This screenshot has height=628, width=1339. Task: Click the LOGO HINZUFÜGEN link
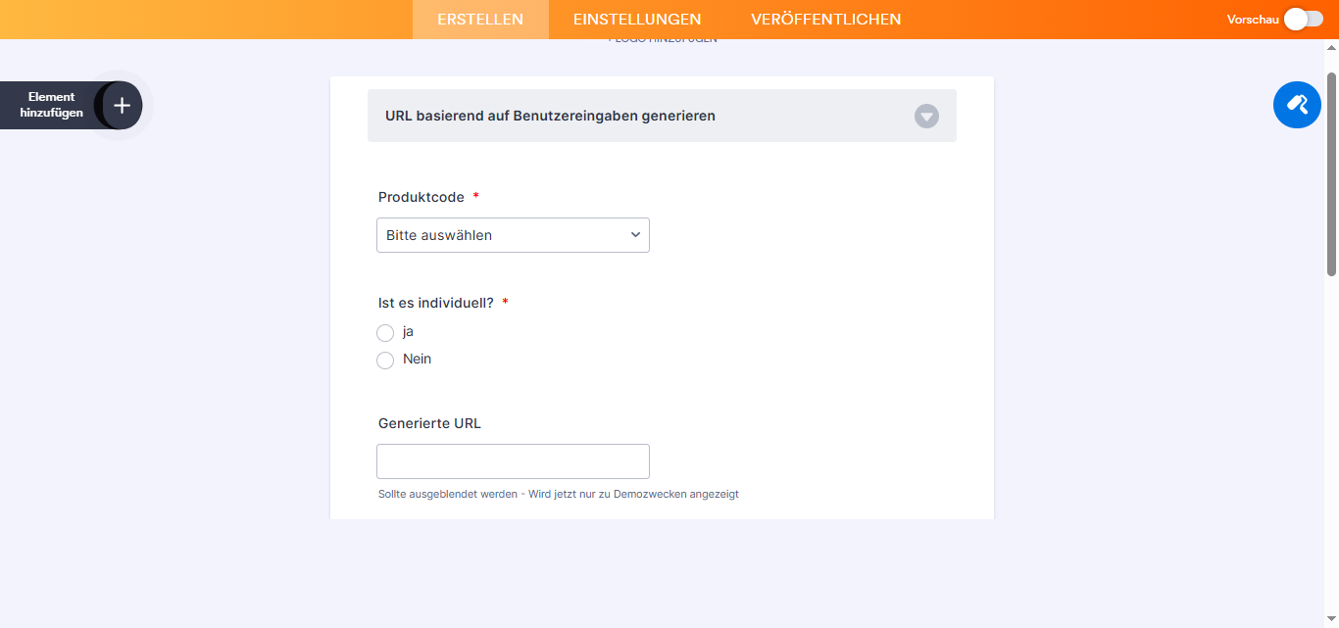[663, 37]
